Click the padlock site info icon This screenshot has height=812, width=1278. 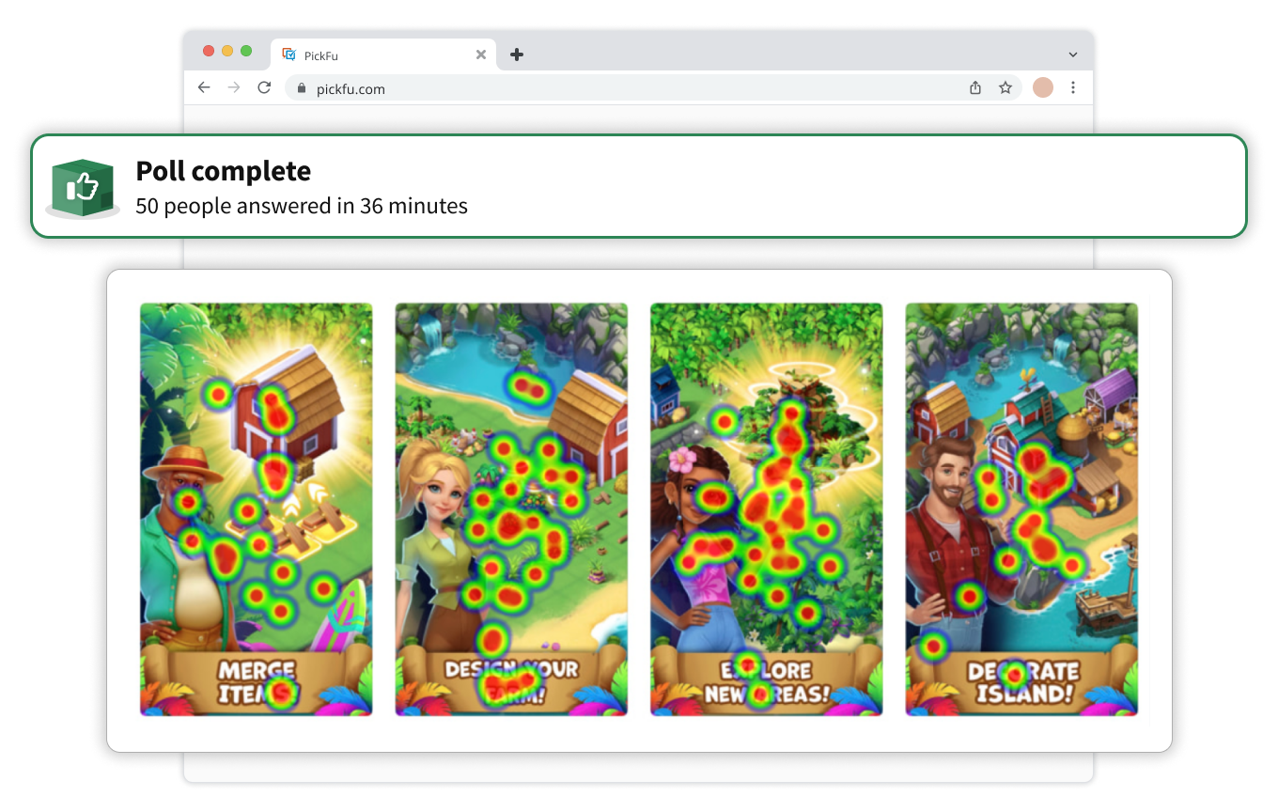302,88
